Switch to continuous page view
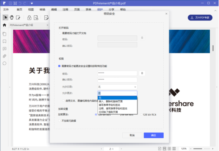219x151 pixels. tap(164, 149)
